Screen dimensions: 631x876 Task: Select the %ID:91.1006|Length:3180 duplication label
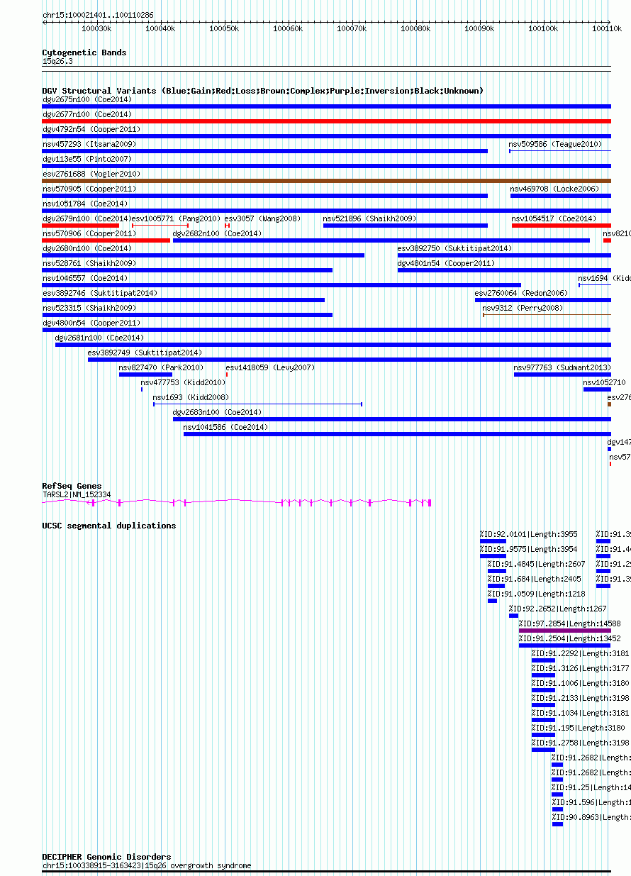tap(581, 683)
